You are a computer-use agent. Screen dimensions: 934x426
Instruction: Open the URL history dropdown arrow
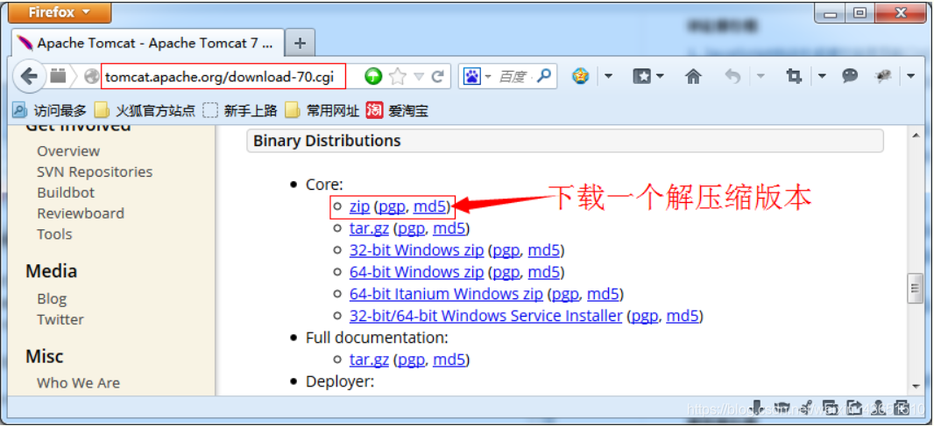pos(419,76)
